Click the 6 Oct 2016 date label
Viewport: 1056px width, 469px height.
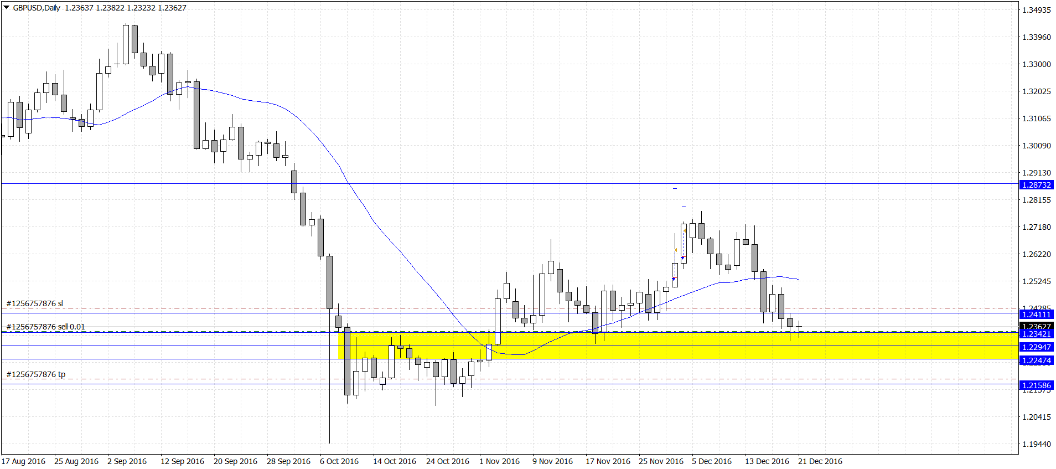(339, 461)
